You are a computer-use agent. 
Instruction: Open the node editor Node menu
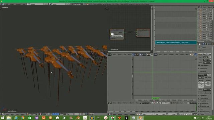click(x=129, y=55)
